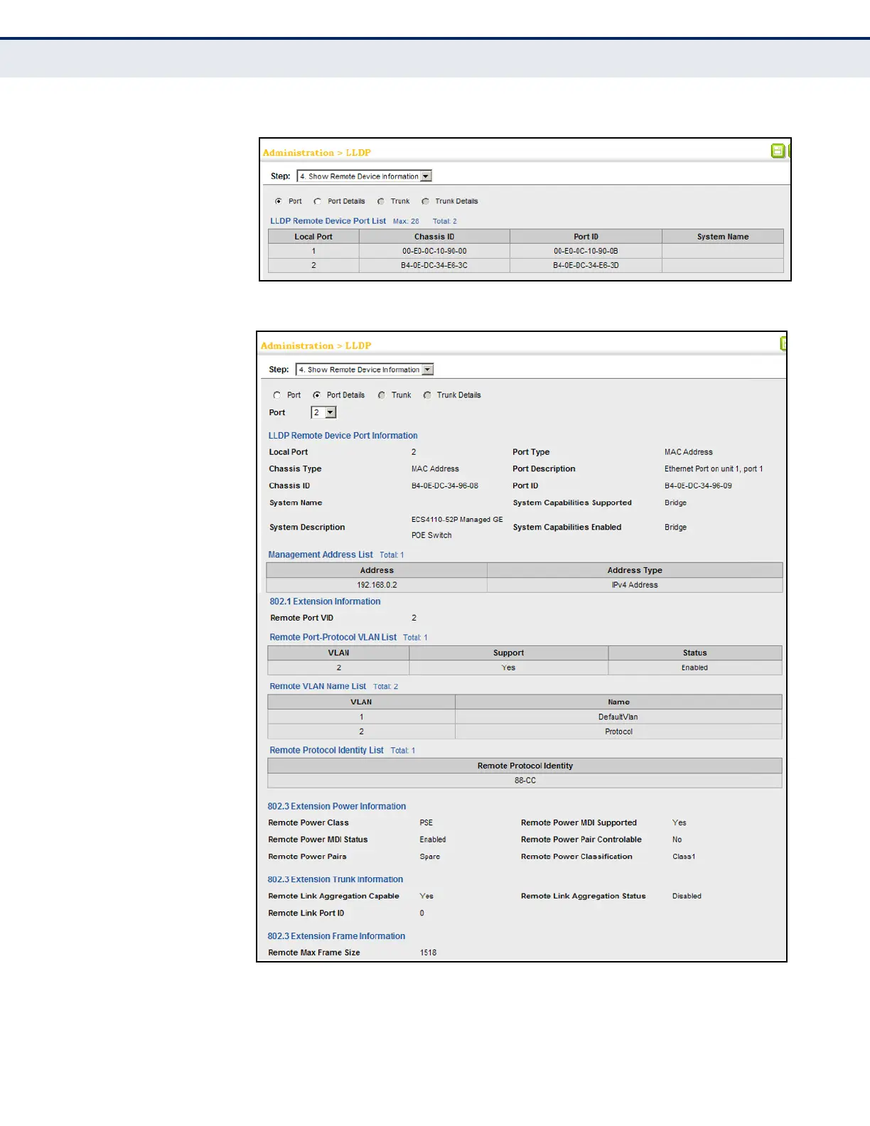Click the Administration breadcrumb above the Port List table
Screen dimensions: 870x1126
[298, 153]
